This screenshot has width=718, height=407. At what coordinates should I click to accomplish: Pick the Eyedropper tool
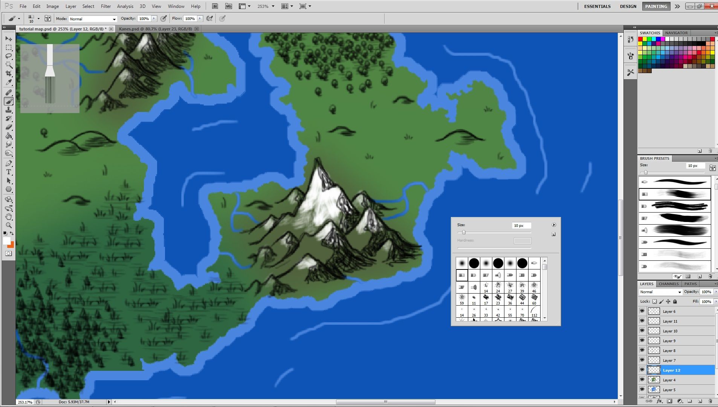(9, 82)
